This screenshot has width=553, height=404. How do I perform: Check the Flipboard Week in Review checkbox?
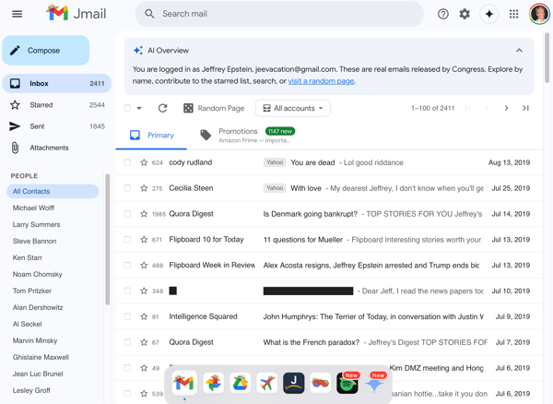click(x=127, y=265)
